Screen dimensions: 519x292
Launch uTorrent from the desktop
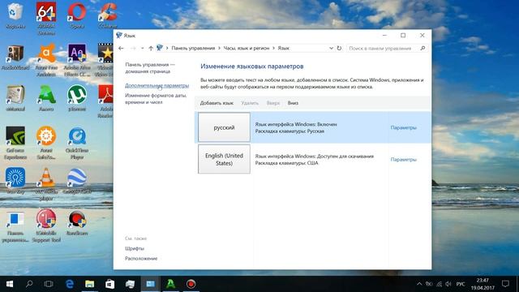pyautogui.click(x=77, y=98)
